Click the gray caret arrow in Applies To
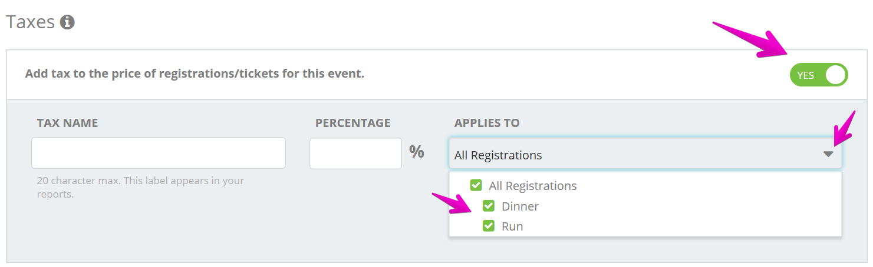 pos(828,154)
